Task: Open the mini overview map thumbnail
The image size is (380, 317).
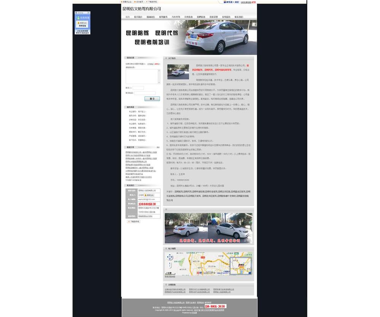Action: 241,265
